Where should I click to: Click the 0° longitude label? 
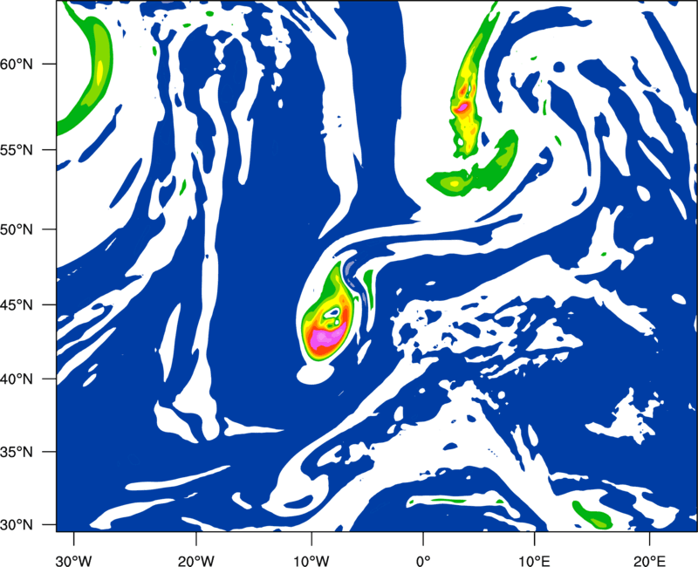pyautogui.click(x=423, y=561)
